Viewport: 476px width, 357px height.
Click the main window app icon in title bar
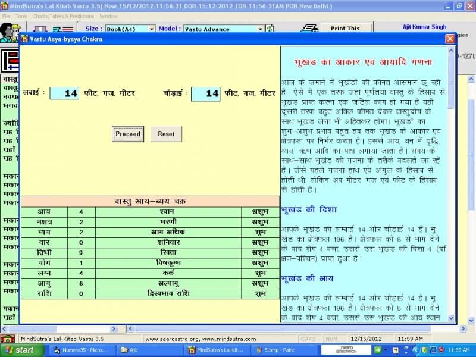[4, 5]
